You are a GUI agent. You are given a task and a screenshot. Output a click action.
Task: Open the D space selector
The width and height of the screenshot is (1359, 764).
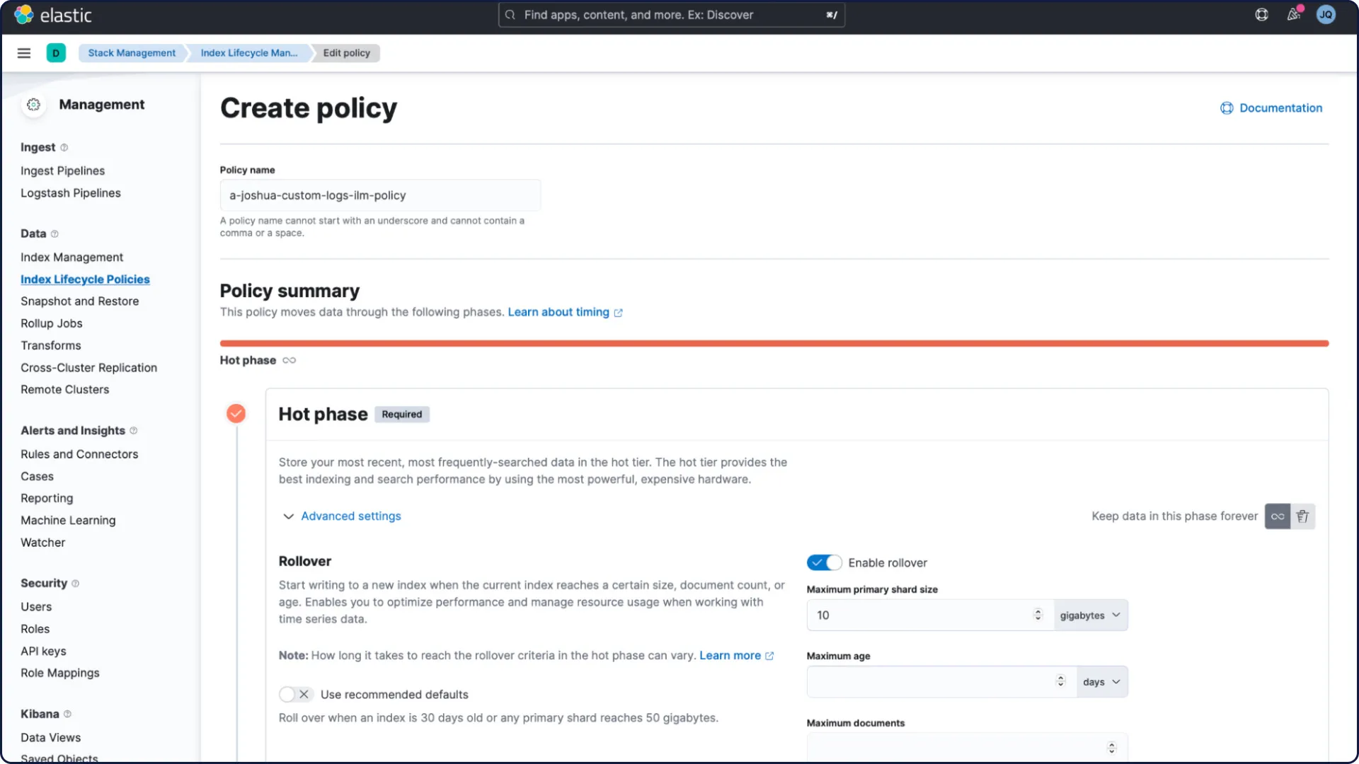56,53
